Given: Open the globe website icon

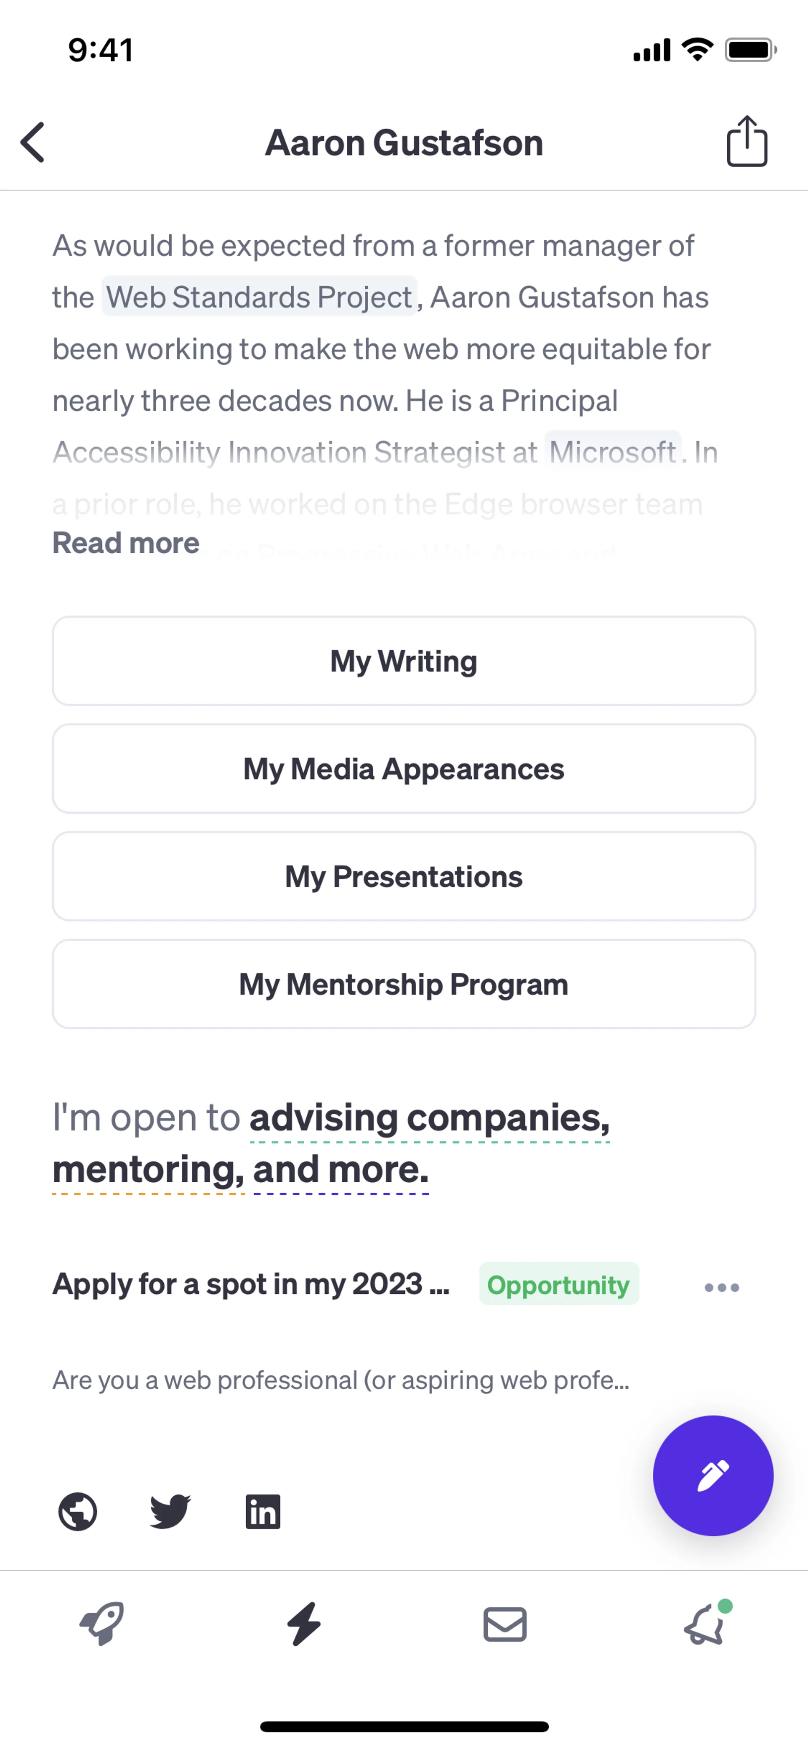Looking at the screenshot, I should click(77, 1511).
